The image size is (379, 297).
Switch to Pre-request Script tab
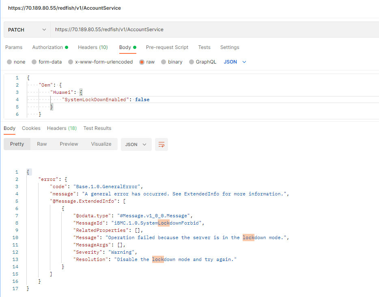167,47
